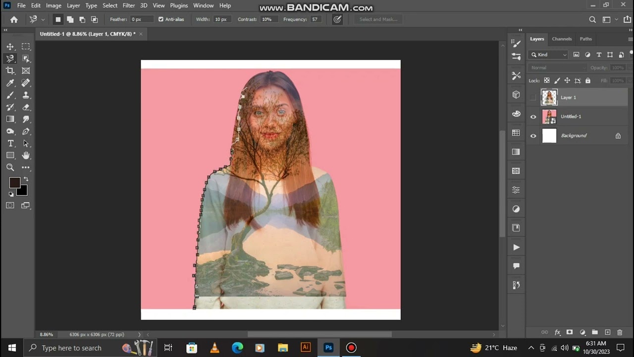Show Layer 1 visibility eye

[x=533, y=97]
